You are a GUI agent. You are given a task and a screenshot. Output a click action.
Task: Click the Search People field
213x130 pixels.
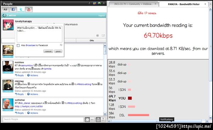coord(43,119)
